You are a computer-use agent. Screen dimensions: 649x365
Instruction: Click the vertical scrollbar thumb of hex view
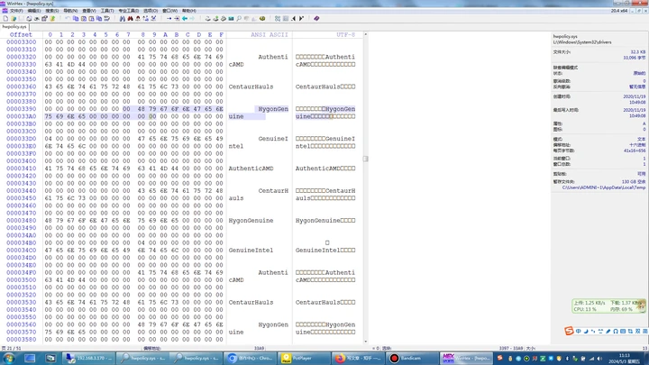click(x=365, y=159)
